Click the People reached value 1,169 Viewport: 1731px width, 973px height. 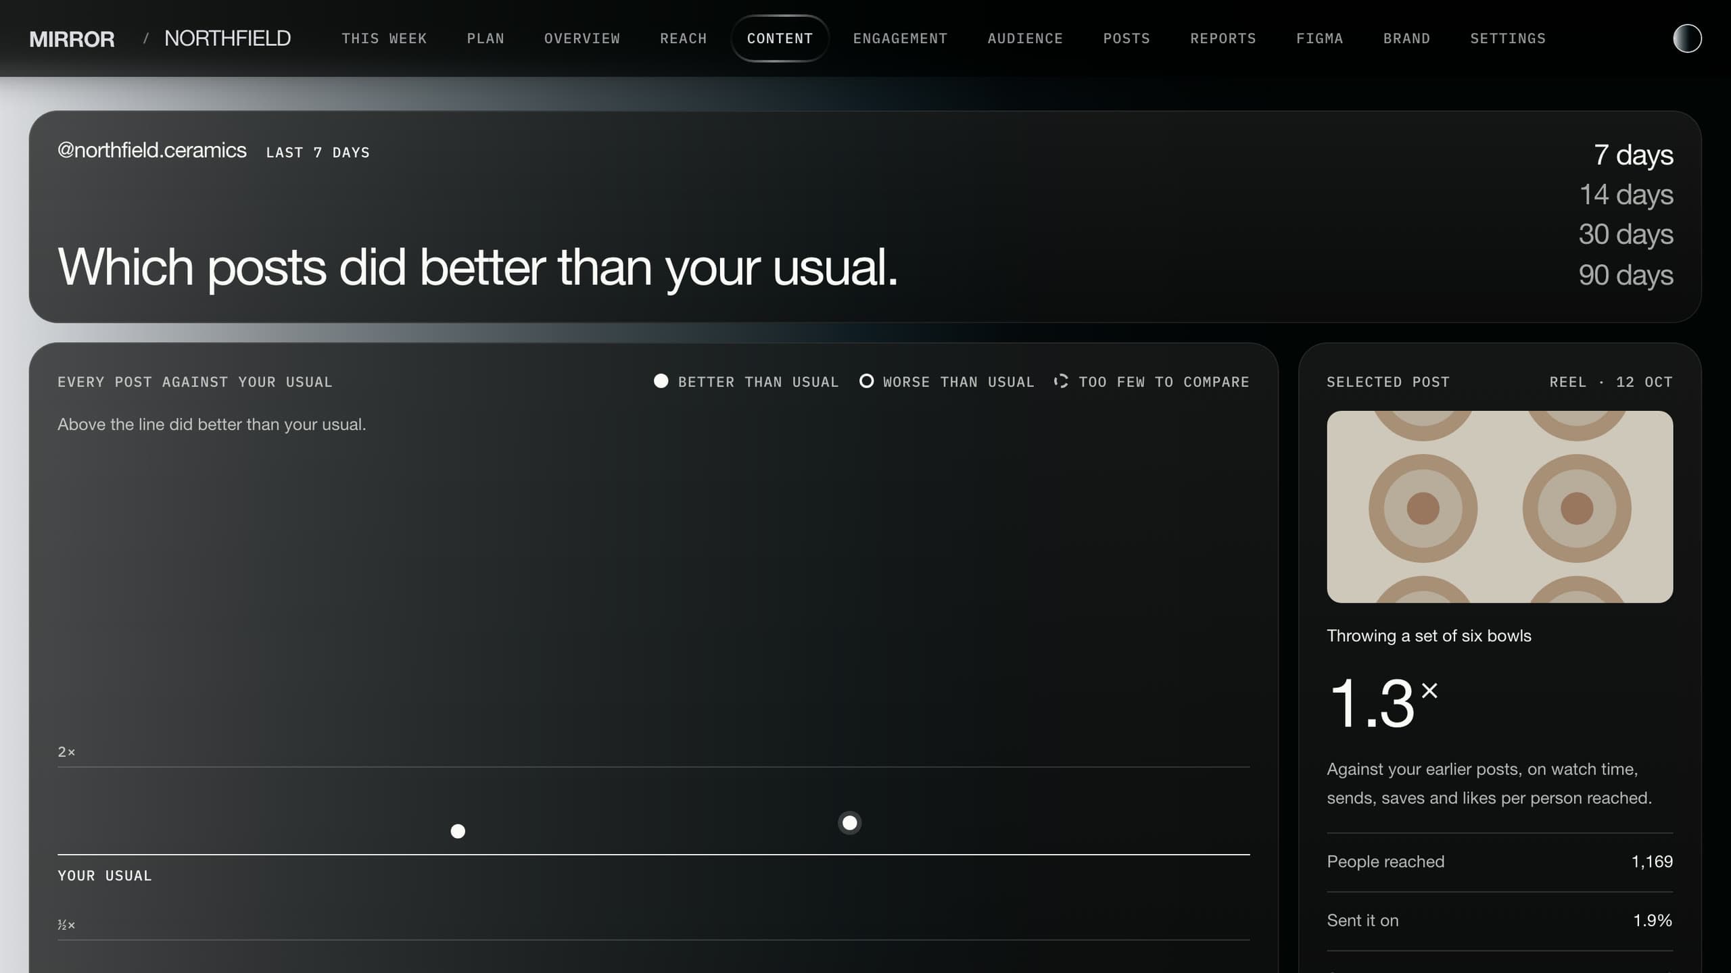[1652, 862]
